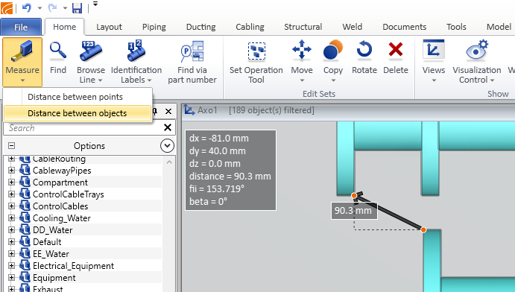
Task: Activate the Set Operation Tool
Action: 256,51
